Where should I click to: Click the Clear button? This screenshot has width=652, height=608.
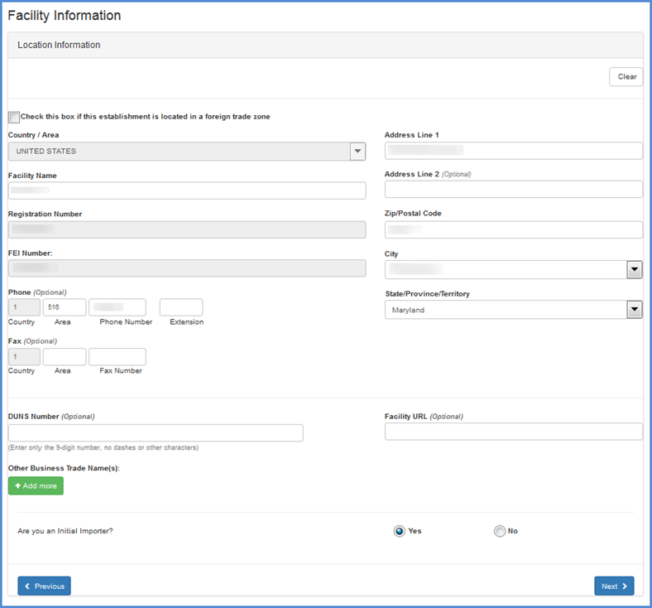coord(626,77)
